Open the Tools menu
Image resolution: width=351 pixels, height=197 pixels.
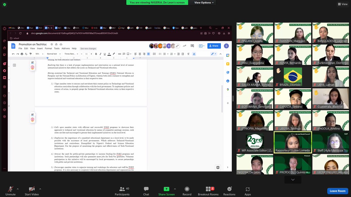57,48
